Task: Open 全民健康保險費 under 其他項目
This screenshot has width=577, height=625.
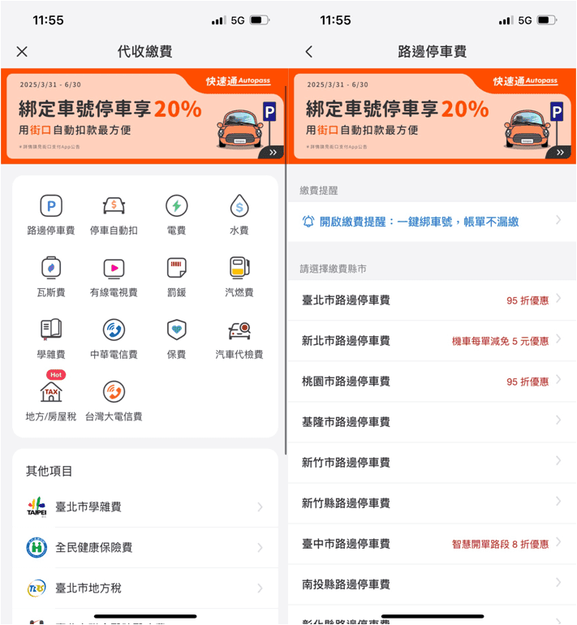Action: 145,548
